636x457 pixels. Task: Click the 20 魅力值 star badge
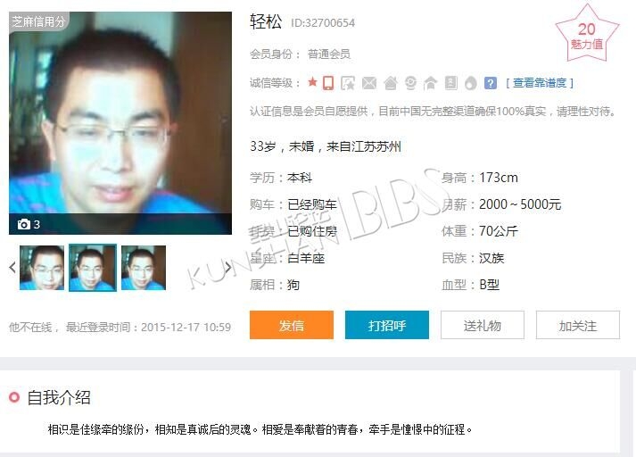587,35
